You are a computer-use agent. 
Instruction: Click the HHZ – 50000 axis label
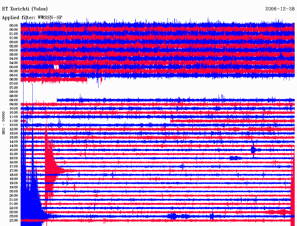tap(3, 123)
